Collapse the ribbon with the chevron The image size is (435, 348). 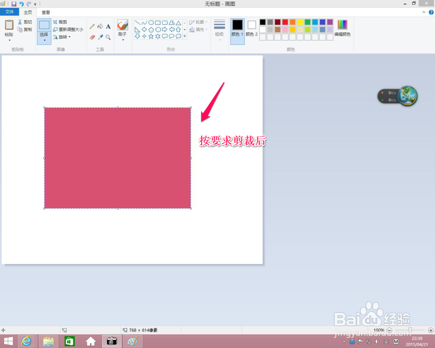pos(424,12)
